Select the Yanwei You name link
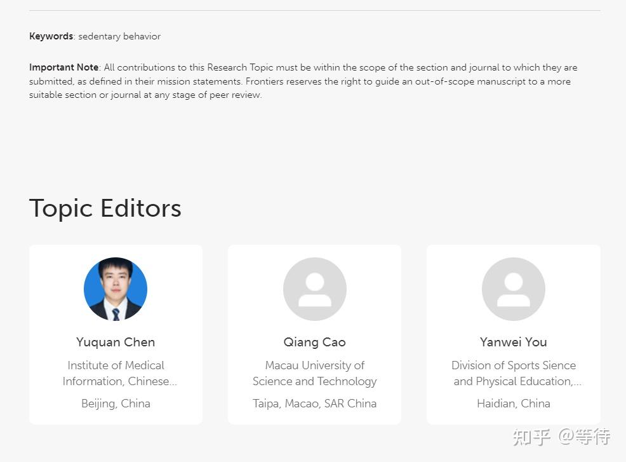This screenshot has height=462, width=626. pyautogui.click(x=513, y=342)
